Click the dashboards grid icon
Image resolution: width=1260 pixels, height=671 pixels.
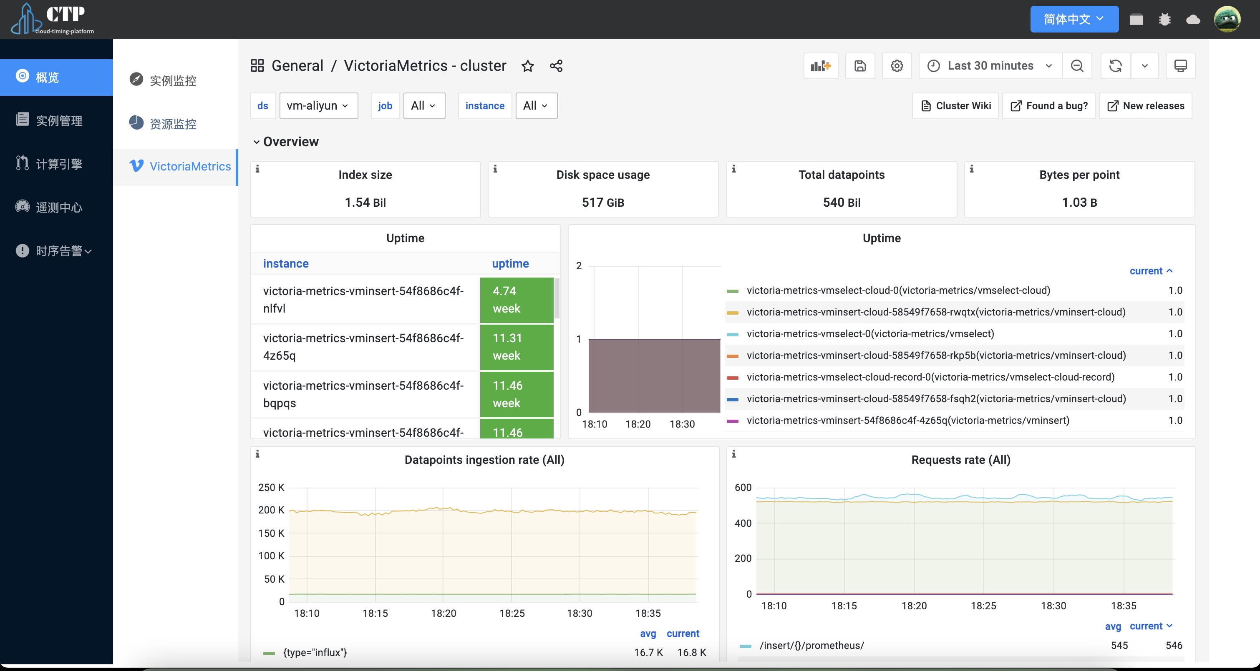pyautogui.click(x=257, y=65)
